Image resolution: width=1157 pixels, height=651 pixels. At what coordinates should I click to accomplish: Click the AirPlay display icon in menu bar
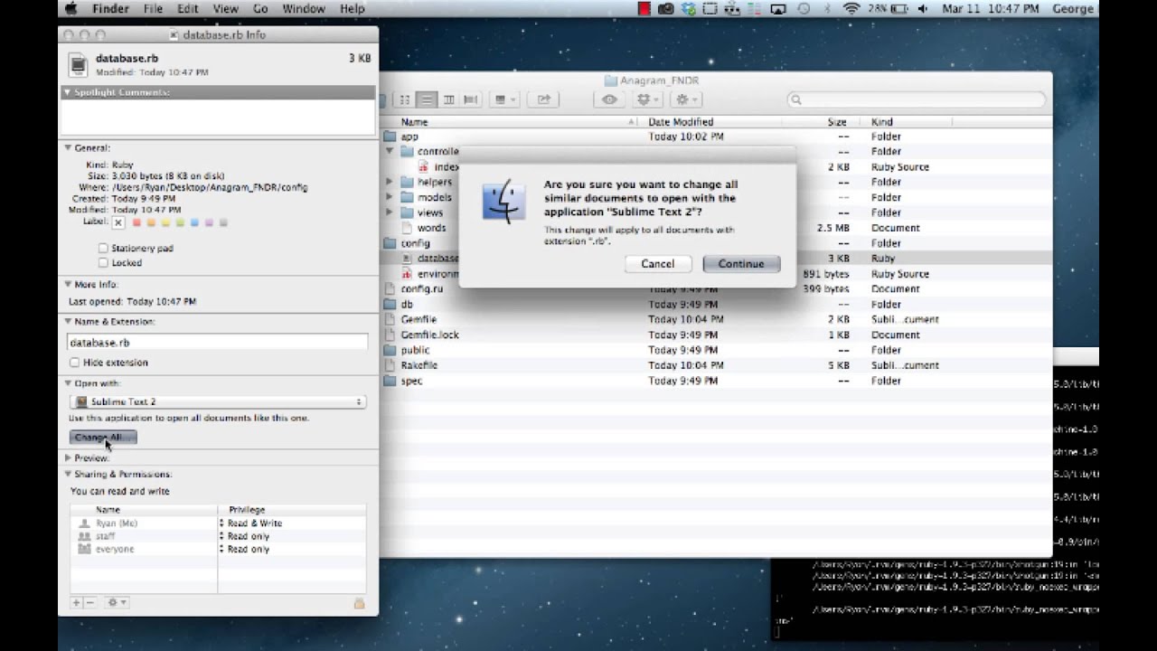click(x=779, y=9)
